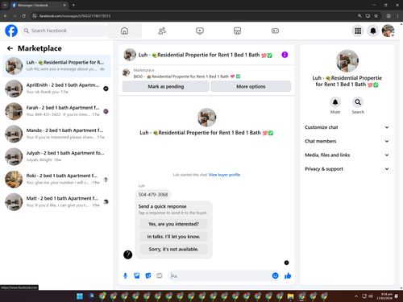
Task: Click the browser address bar URL
Action: (75, 16)
